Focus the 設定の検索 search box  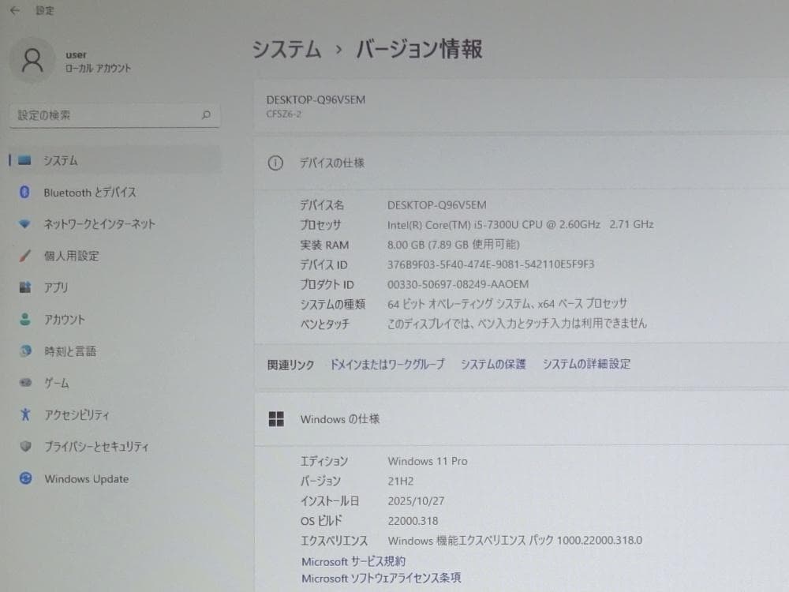[114, 115]
